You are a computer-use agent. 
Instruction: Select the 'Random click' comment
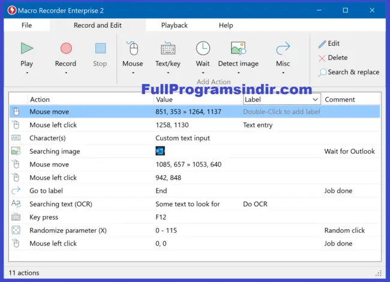[344, 230]
